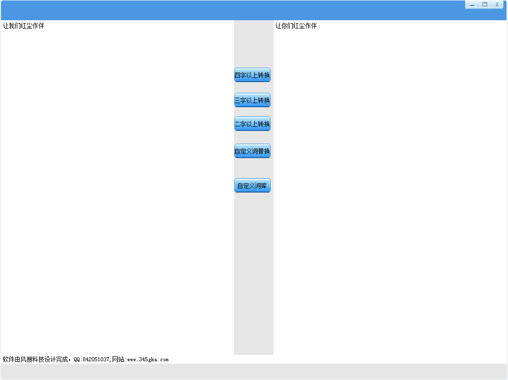Image resolution: width=508 pixels, height=380 pixels.
Task: Apply 自定义词替换 replacement
Action: tap(252, 151)
